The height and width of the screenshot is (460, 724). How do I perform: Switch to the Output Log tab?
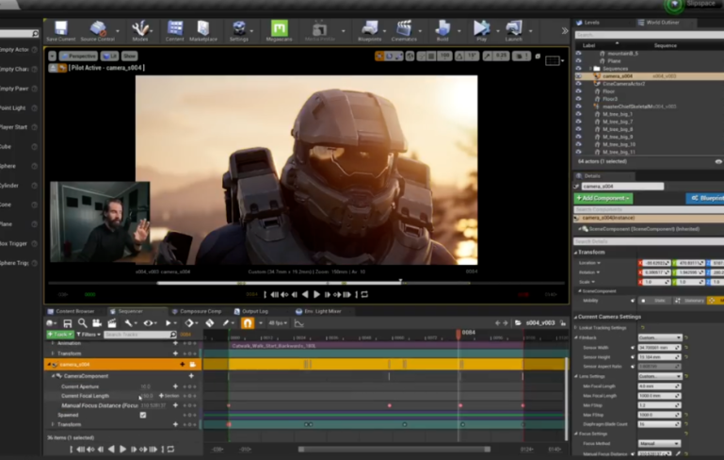coord(255,311)
